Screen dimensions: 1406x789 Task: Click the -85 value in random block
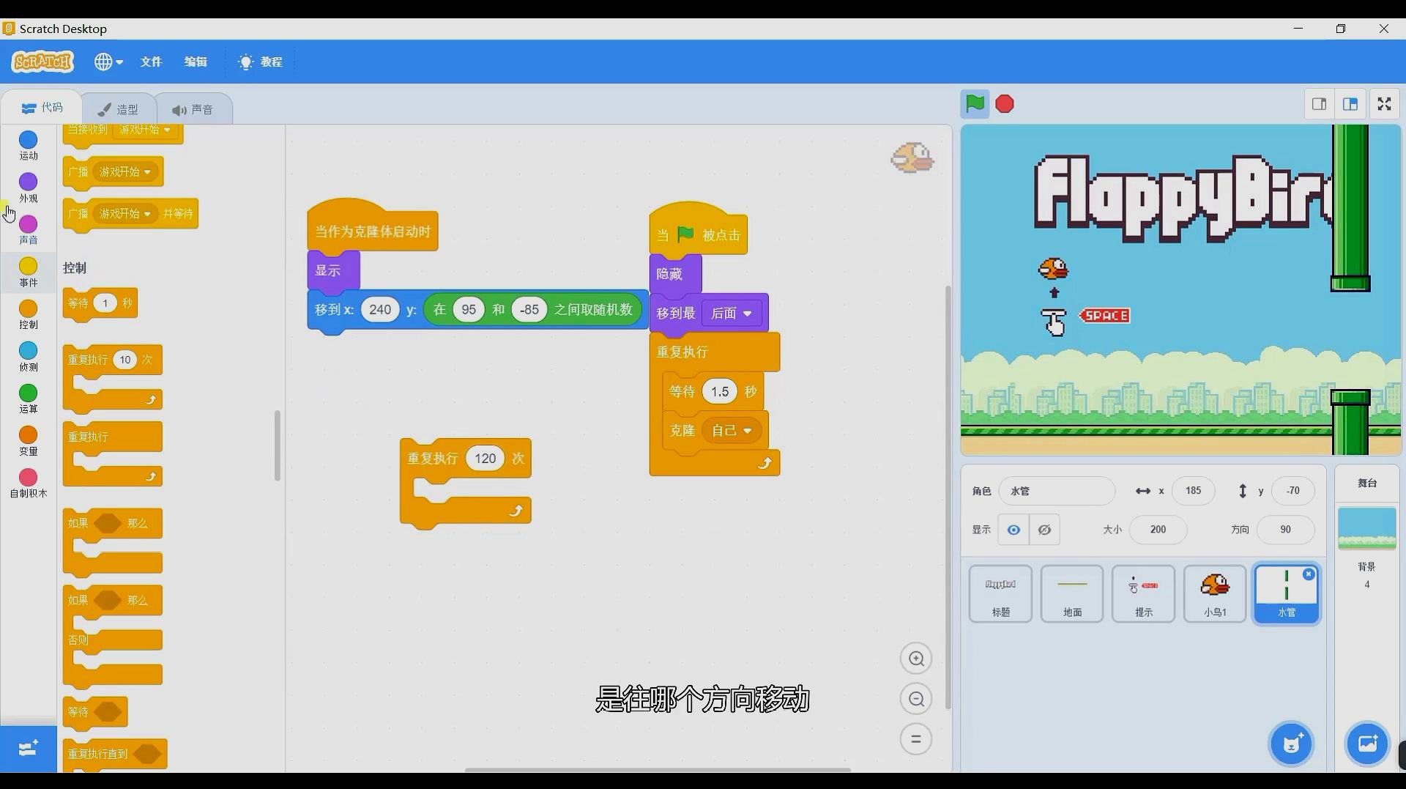[529, 310]
